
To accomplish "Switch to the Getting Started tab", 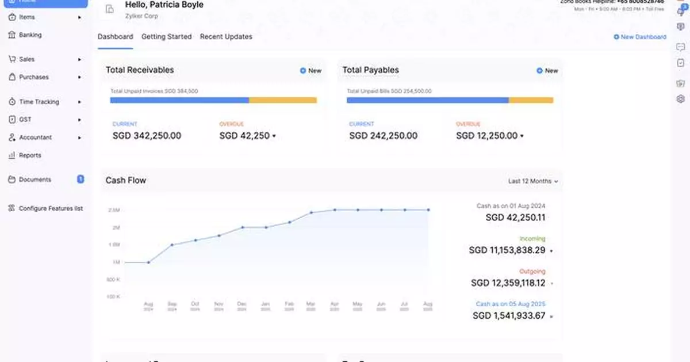I will click(166, 36).
